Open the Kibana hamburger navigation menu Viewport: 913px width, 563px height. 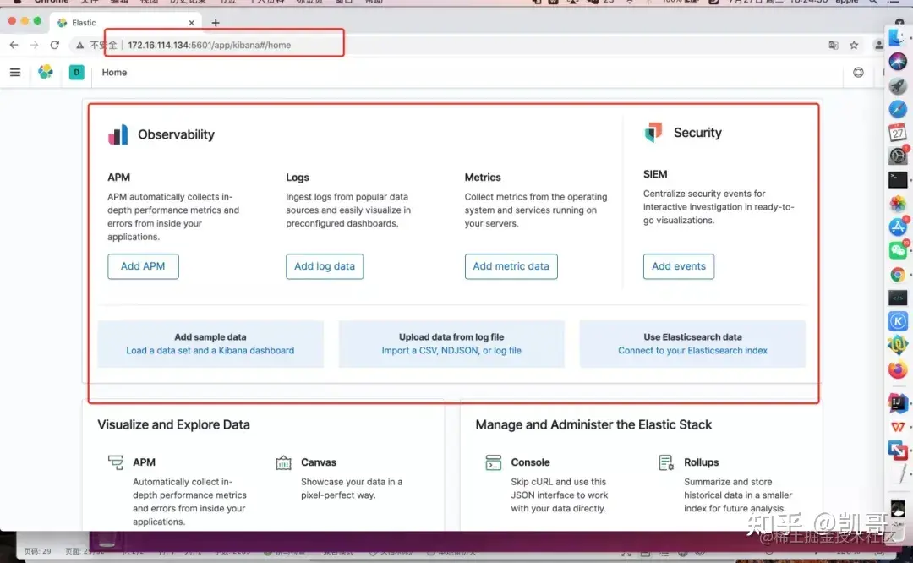[x=15, y=72]
